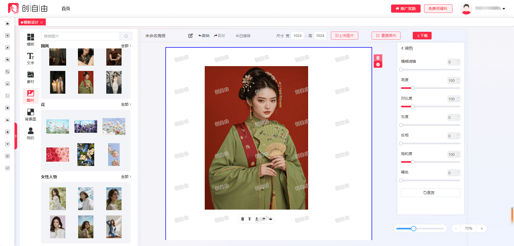The image size is (514, 246).
Task: Delete the canvas page with red trash icon
Action: pyautogui.click(x=378, y=58)
